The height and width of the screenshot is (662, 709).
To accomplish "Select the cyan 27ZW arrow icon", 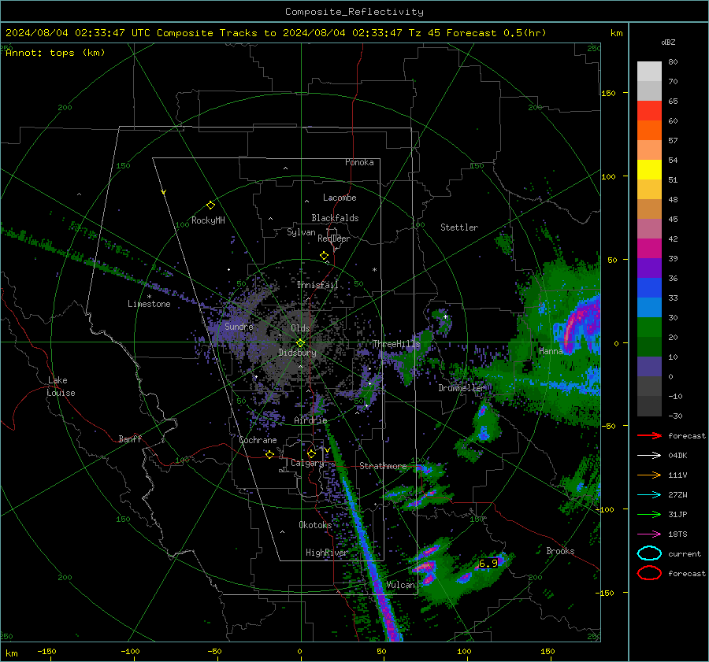I will 649,495.
